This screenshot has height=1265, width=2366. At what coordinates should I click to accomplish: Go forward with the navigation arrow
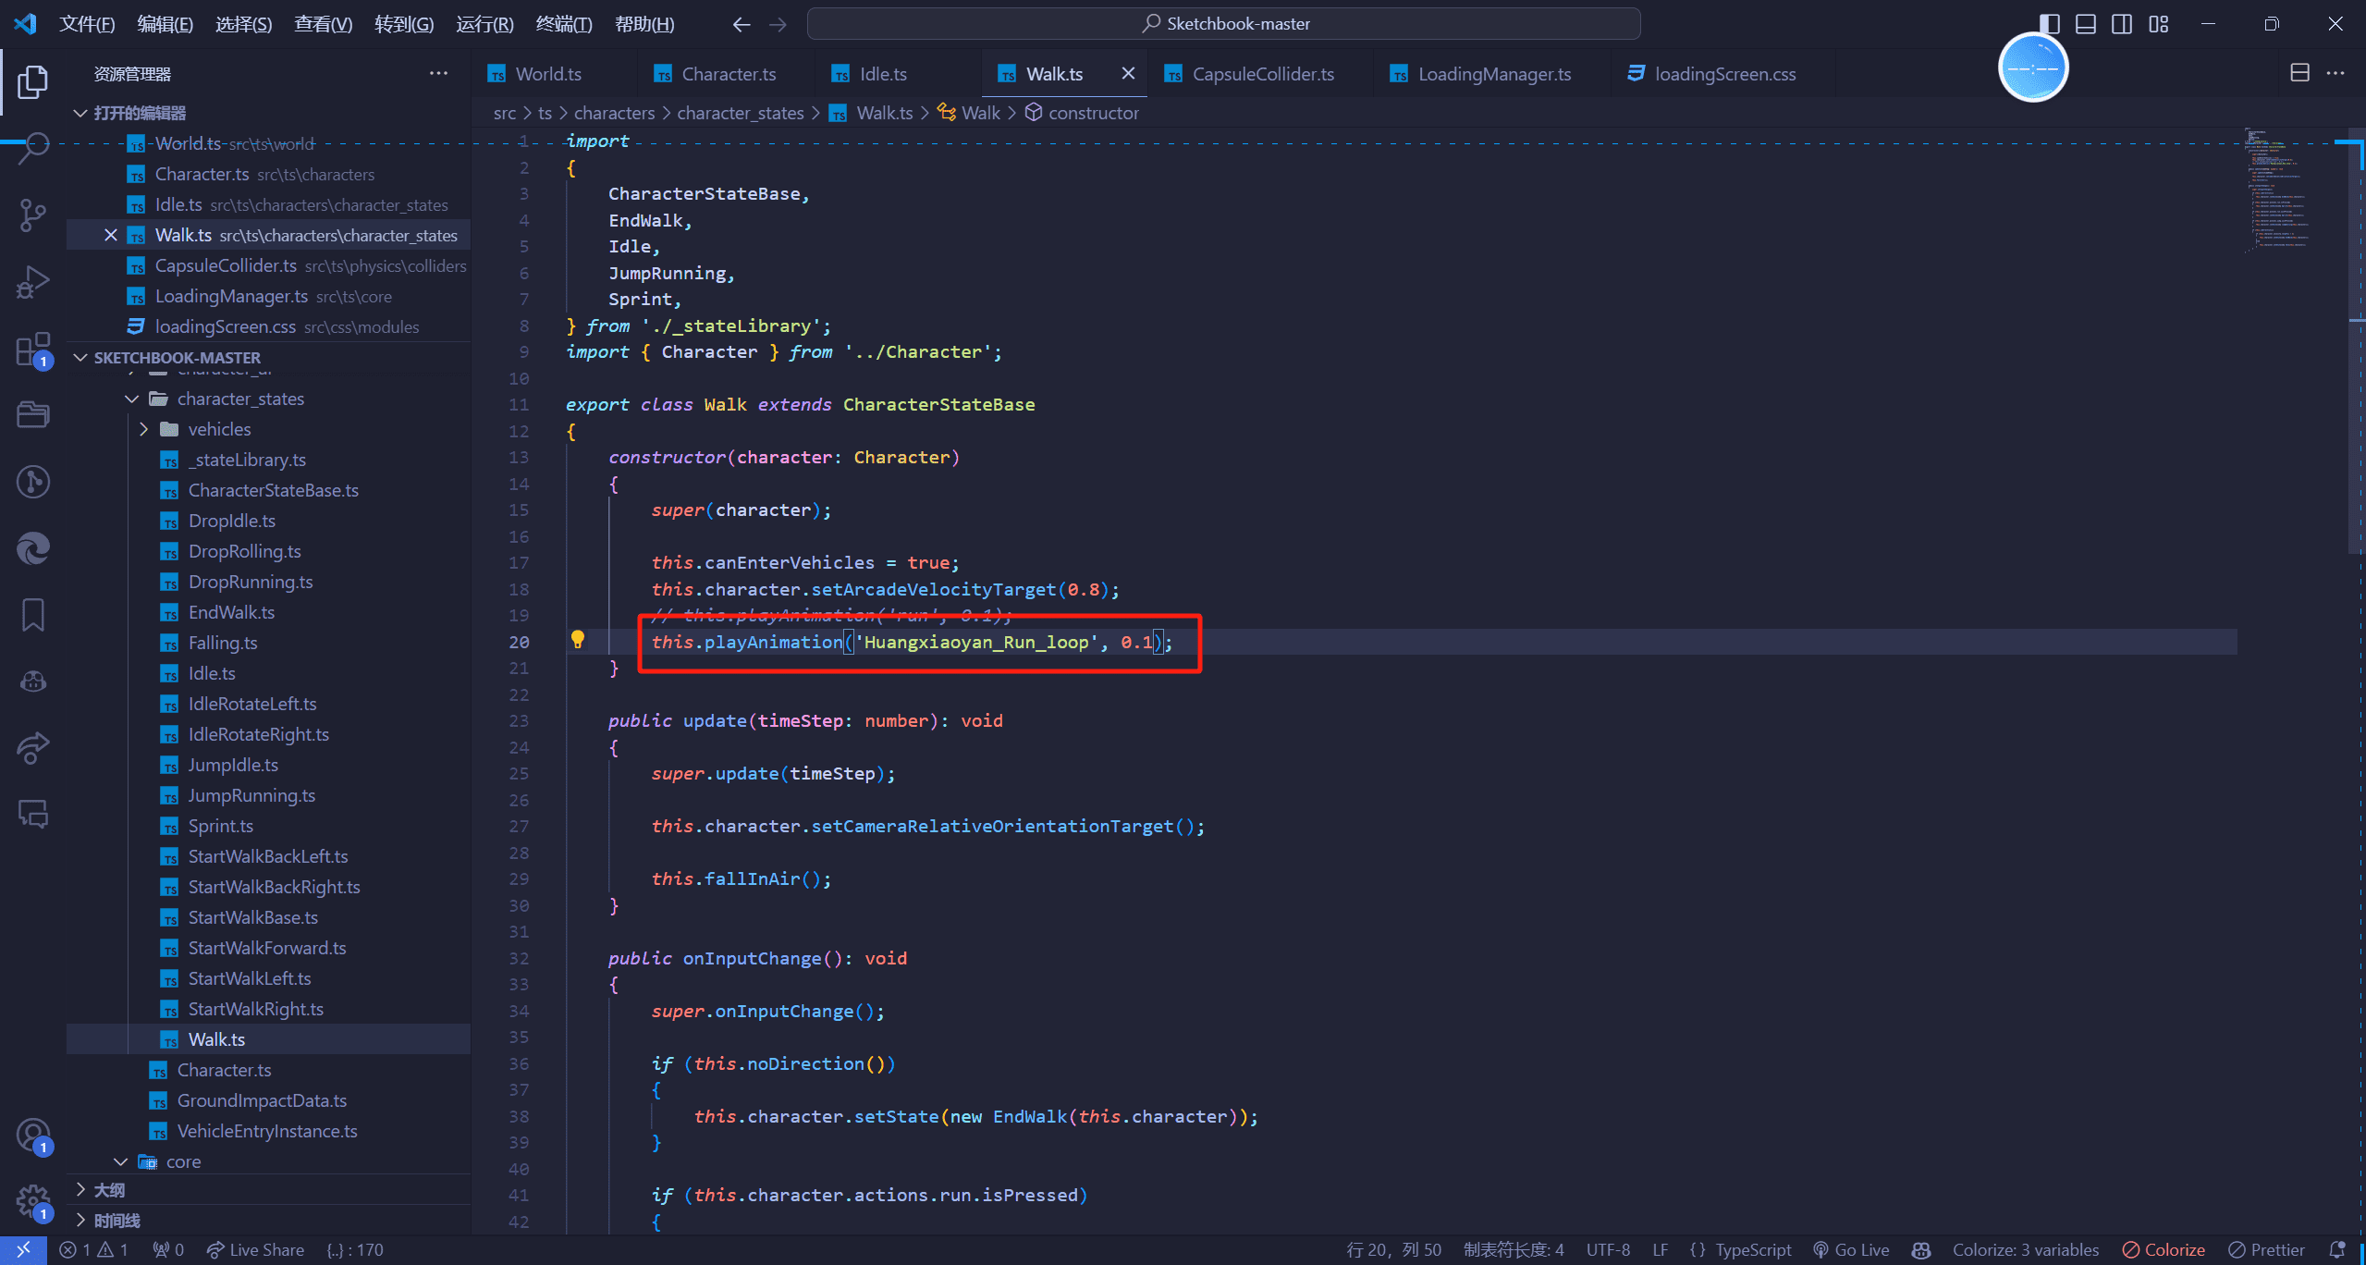778,24
